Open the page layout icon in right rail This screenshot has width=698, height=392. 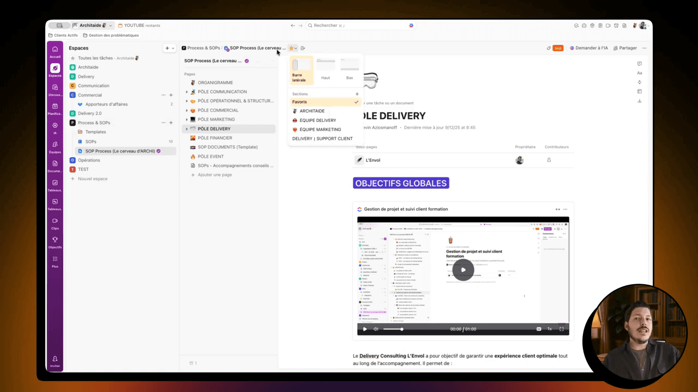click(640, 91)
